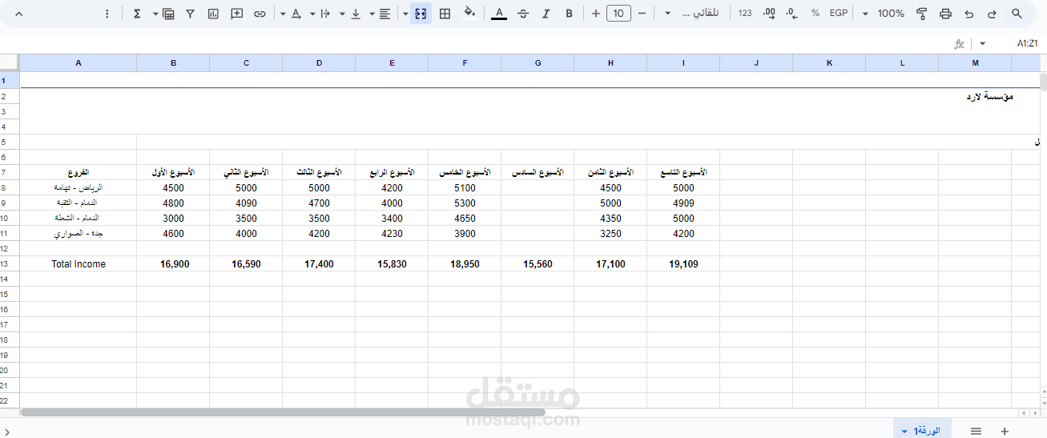Click the select-all corner of the grid
This screenshot has height=438, width=1047.
(10, 62)
